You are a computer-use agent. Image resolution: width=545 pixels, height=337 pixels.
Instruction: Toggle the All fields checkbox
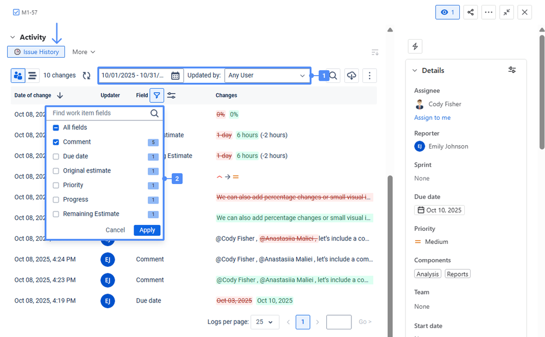[x=55, y=127]
